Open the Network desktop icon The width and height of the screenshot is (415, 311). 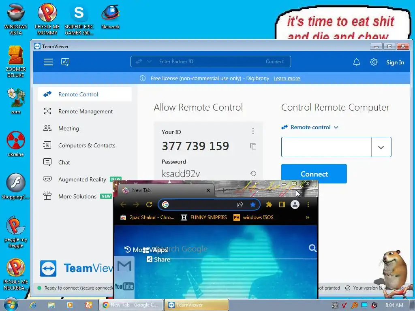click(x=110, y=16)
